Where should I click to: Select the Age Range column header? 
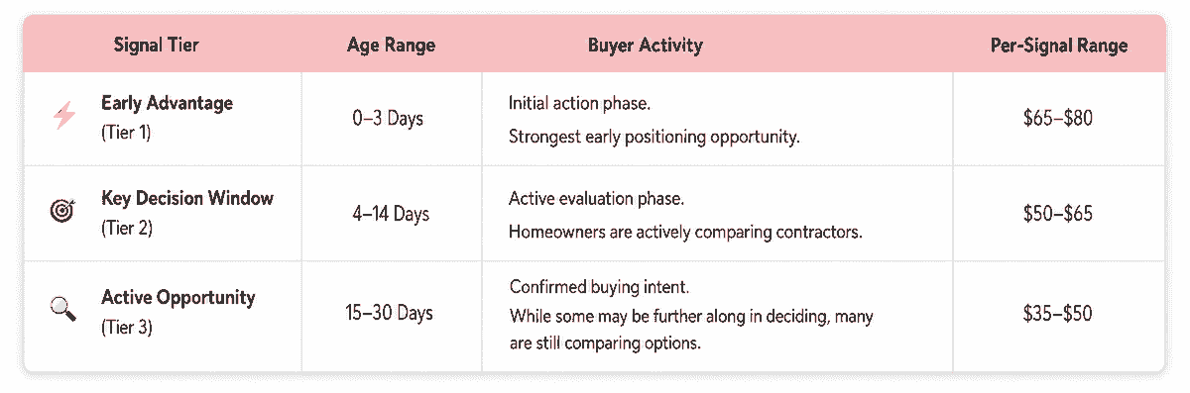(391, 46)
